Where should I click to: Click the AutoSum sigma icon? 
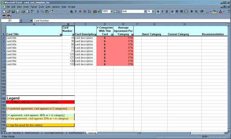tap(76, 11)
